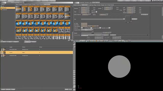Open the clip browse button
The width and height of the screenshot is (163, 91).
coord(124,19)
